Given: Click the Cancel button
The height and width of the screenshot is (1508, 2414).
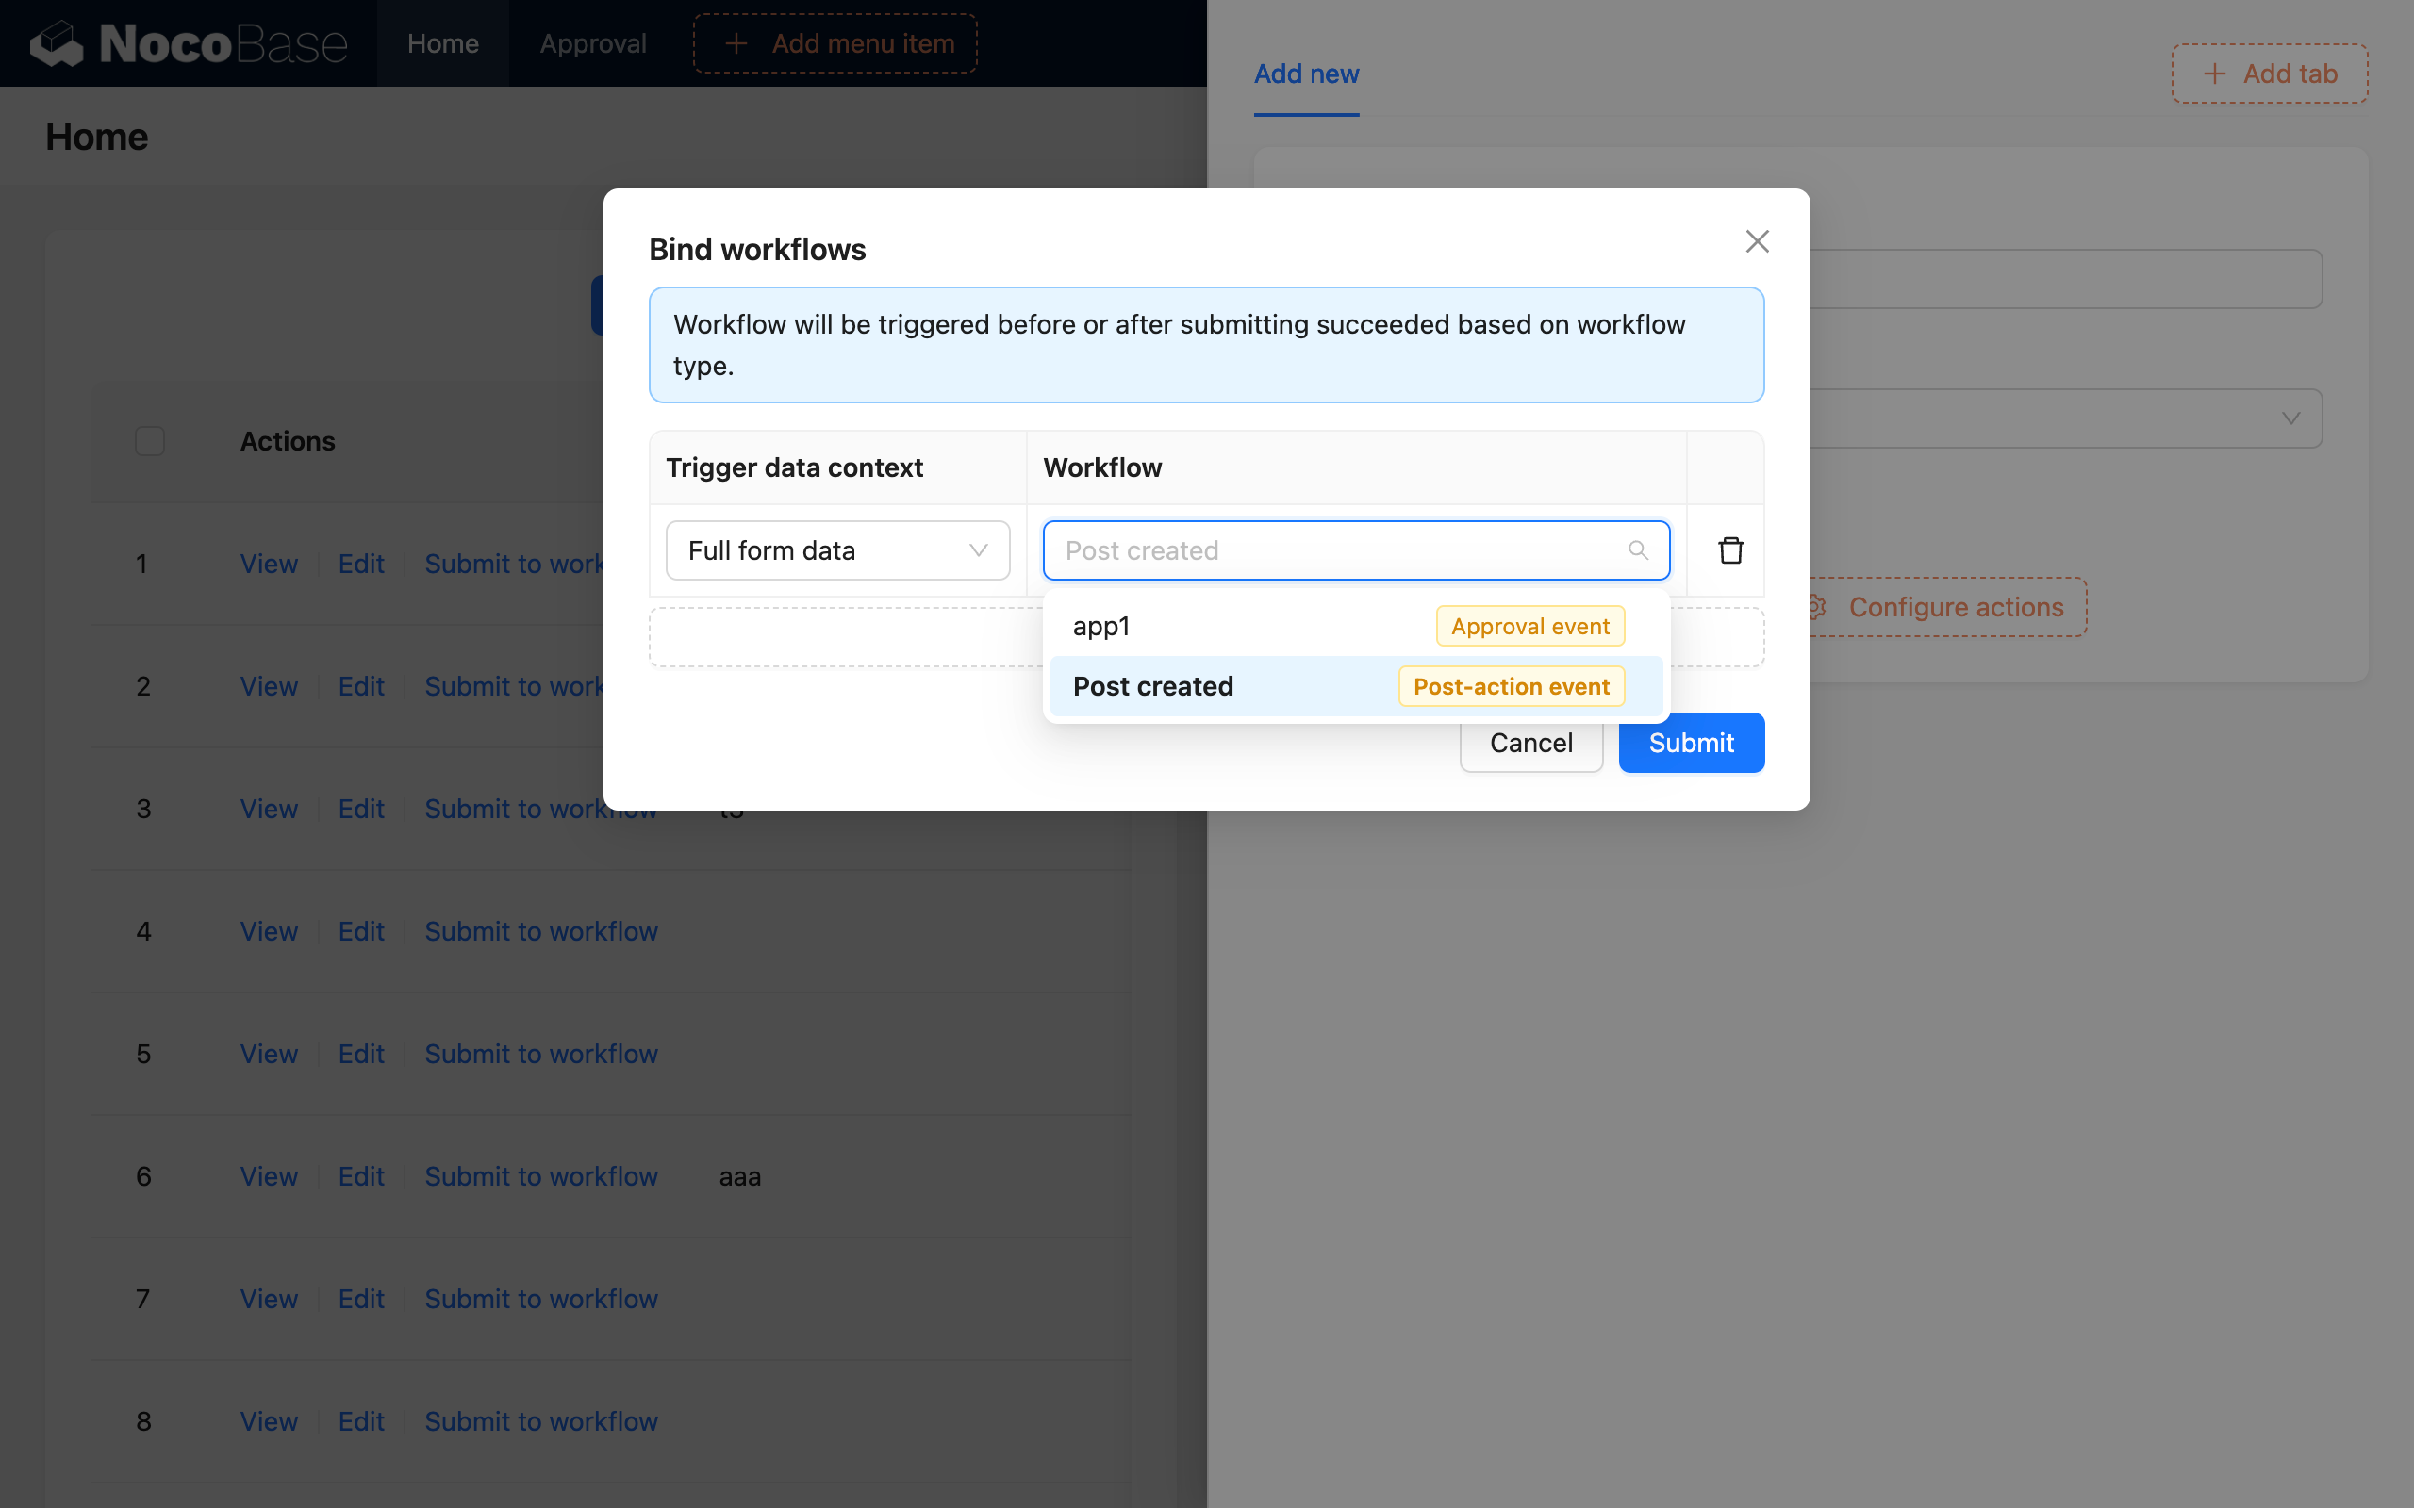Looking at the screenshot, I should point(1530,742).
